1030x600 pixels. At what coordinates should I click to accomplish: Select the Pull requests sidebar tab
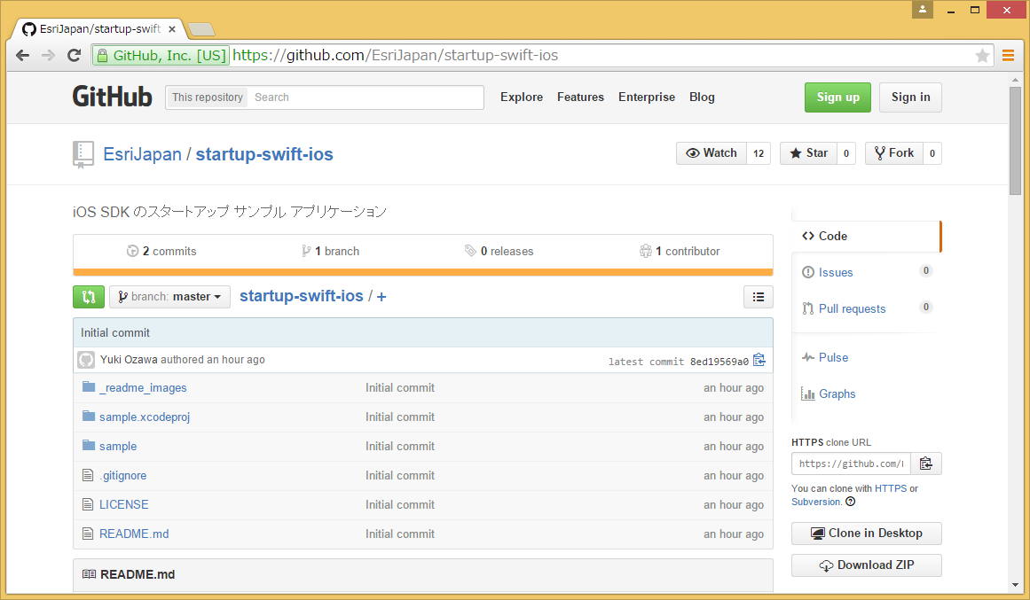coord(867,308)
